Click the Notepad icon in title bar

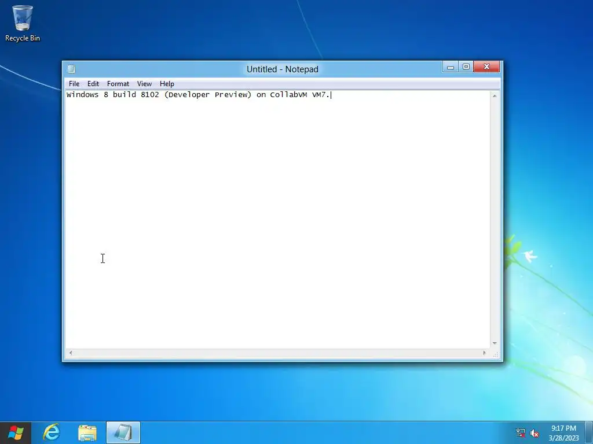coord(71,69)
